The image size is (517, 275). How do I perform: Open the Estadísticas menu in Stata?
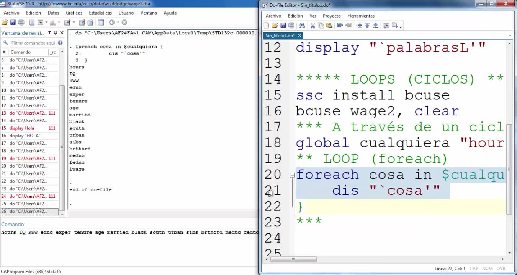click(100, 13)
